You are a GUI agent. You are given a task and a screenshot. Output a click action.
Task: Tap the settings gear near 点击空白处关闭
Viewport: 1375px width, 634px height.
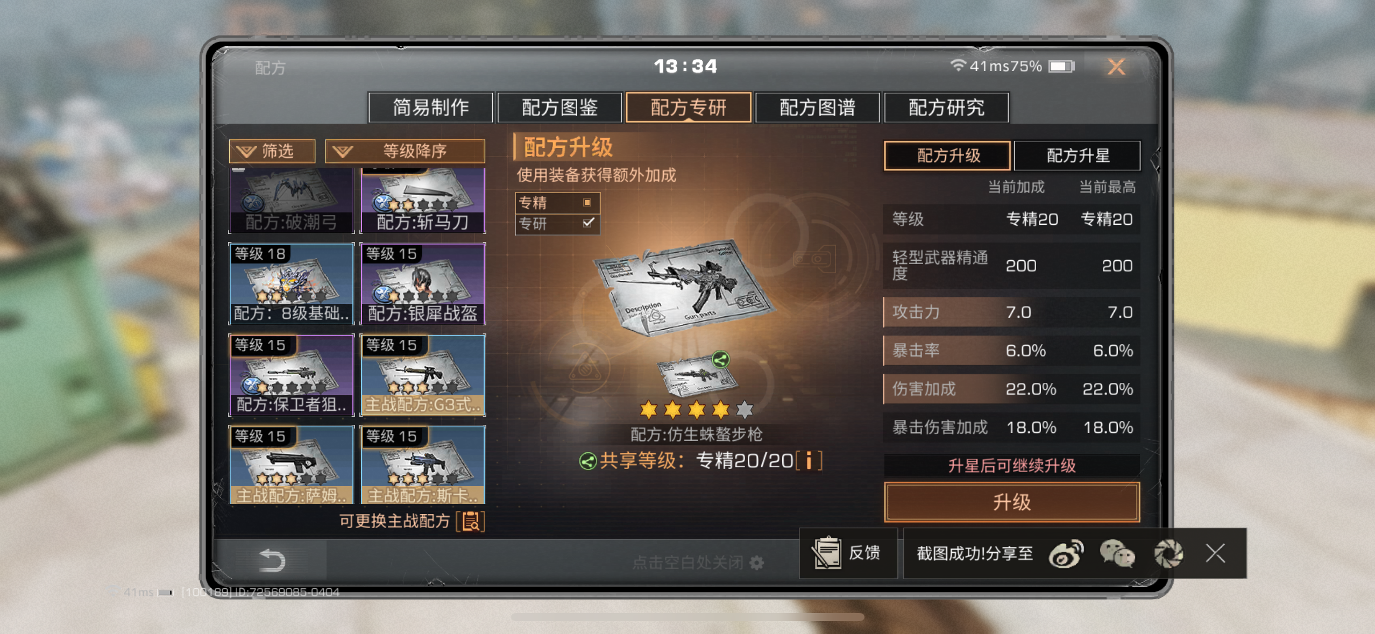[757, 563]
